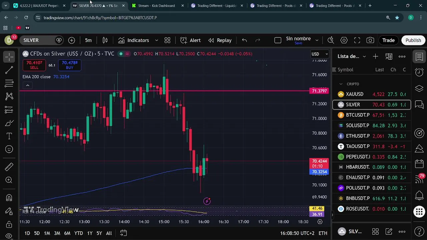Add symbol to watchlist plus icon
This screenshot has width=427, height=240.
click(x=376, y=56)
